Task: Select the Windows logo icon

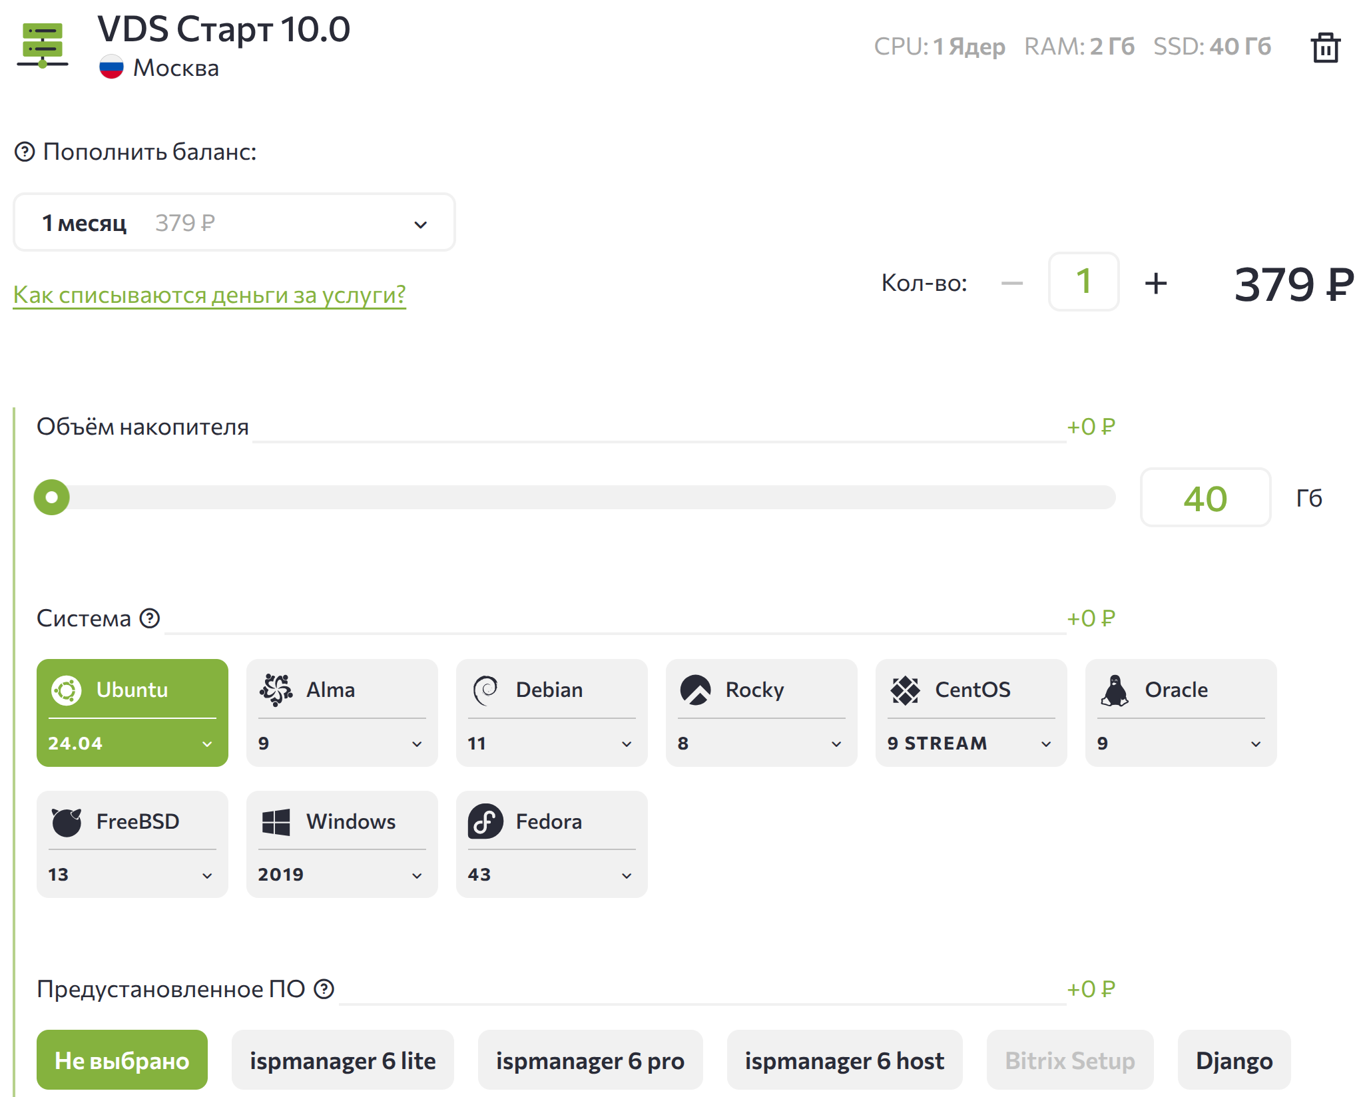Action: (276, 822)
